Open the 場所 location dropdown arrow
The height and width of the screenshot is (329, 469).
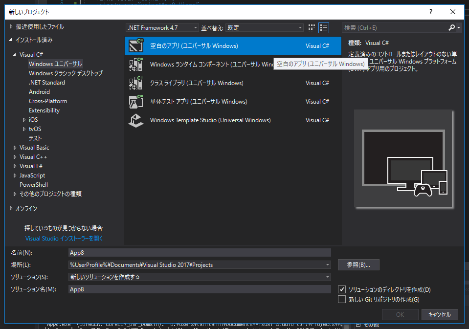tap(328, 264)
